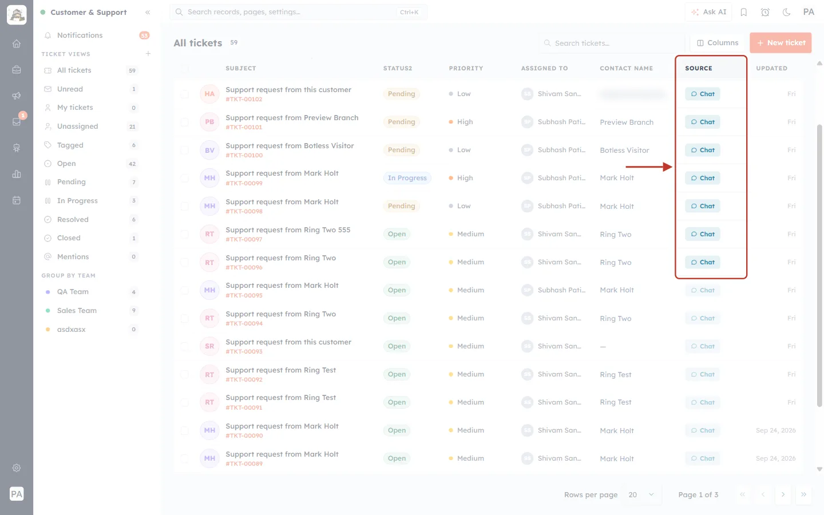Image resolution: width=824 pixels, height=515 pixels.
Task: Click the HA avatar of ticket TKT-00102
Action: pos(209,94)
